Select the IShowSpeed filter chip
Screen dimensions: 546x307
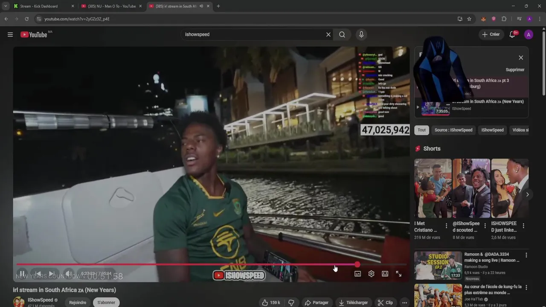[492, 130]
